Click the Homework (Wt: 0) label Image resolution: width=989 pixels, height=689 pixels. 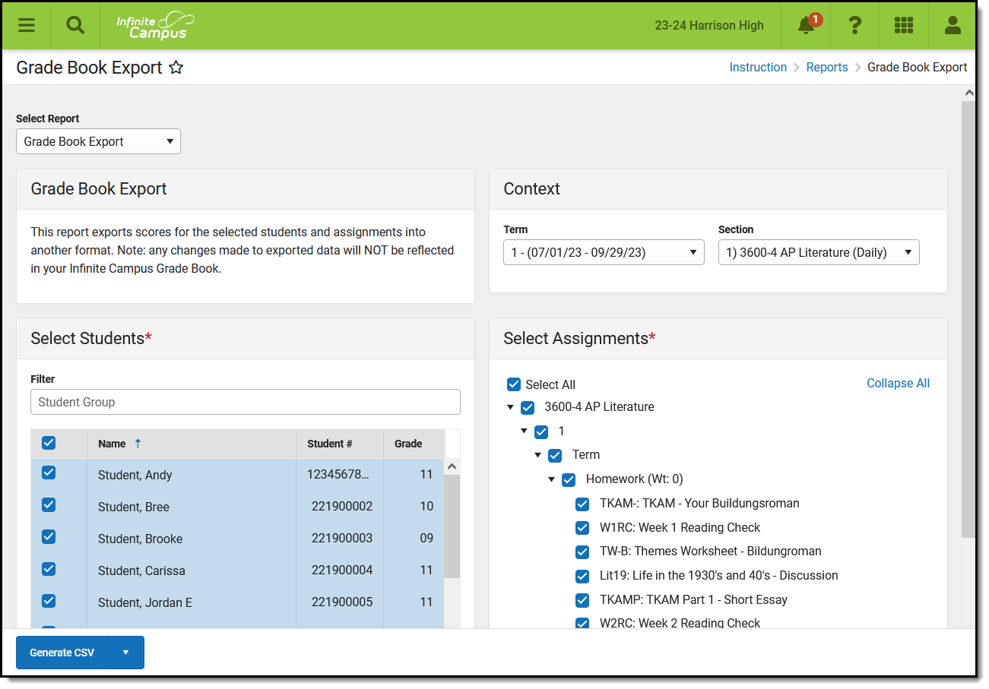pyautogui.click(x=635, y=479)
